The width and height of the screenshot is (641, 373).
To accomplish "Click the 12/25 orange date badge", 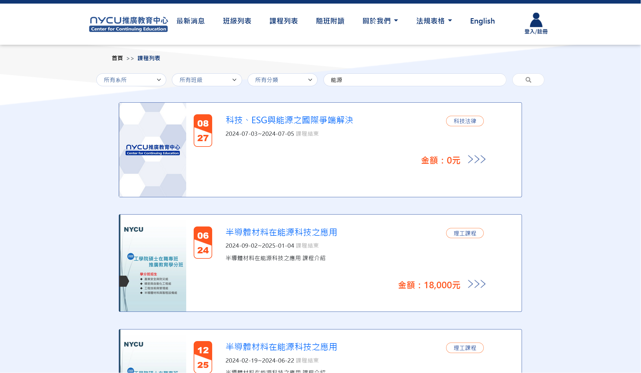I will coord(203,357).
